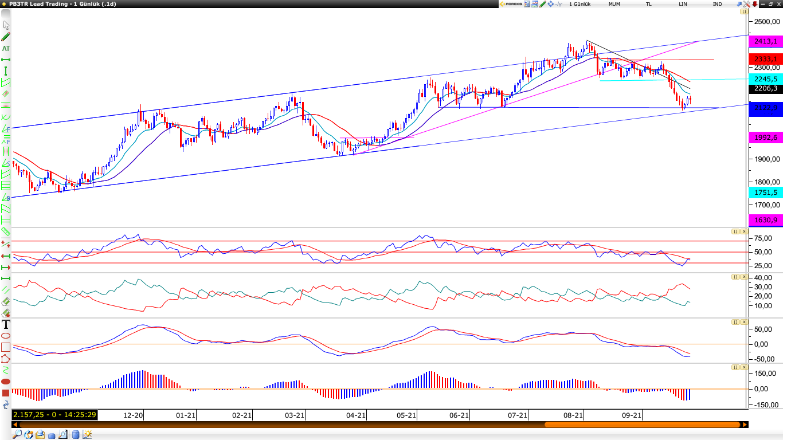Click the horizontal time scrollbar thumb

click(642, 425)
